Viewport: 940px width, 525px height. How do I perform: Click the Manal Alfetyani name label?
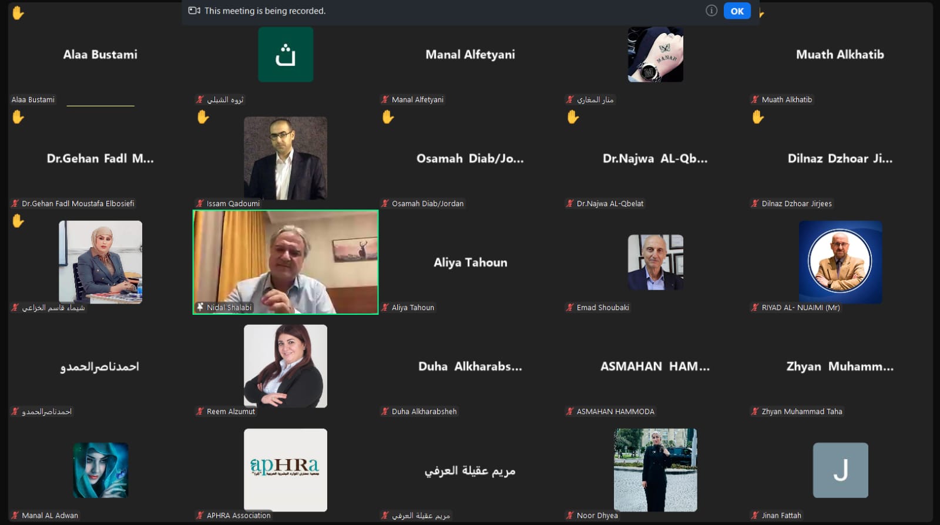tap(418, 100)
